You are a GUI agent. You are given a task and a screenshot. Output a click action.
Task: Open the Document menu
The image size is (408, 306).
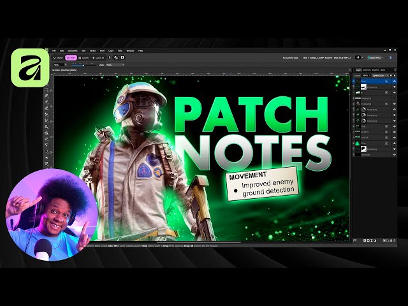73,51
